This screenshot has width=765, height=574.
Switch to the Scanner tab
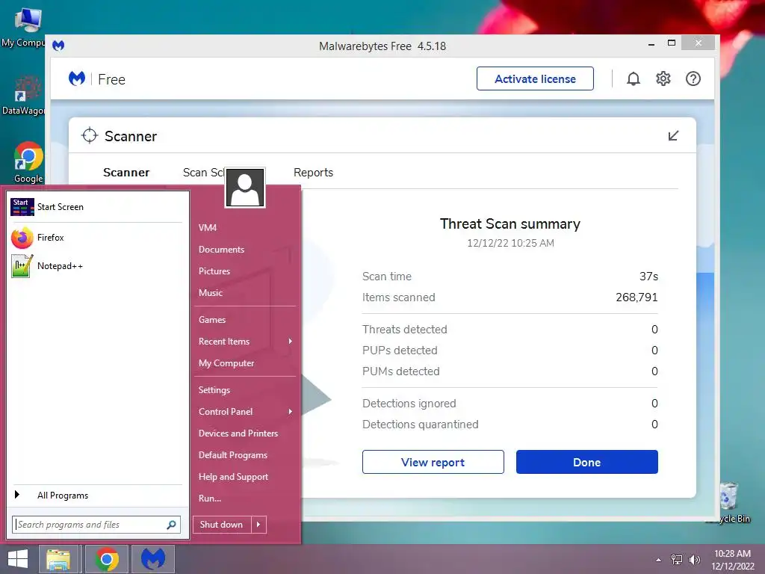126,173
